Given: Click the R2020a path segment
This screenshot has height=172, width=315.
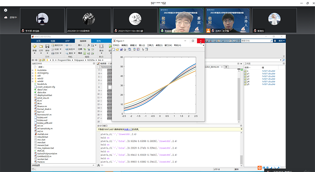Looking at the screenshot, I should tap(91, 60).
